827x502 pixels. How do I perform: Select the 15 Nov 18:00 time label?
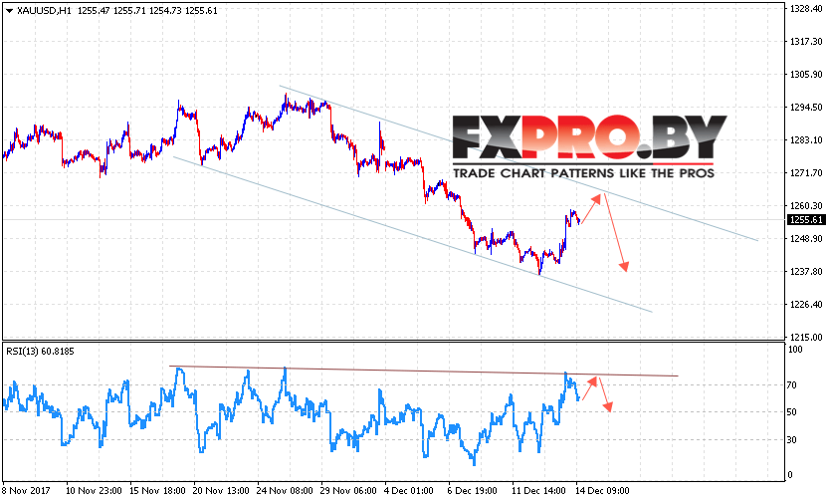(x=157, y=491)
